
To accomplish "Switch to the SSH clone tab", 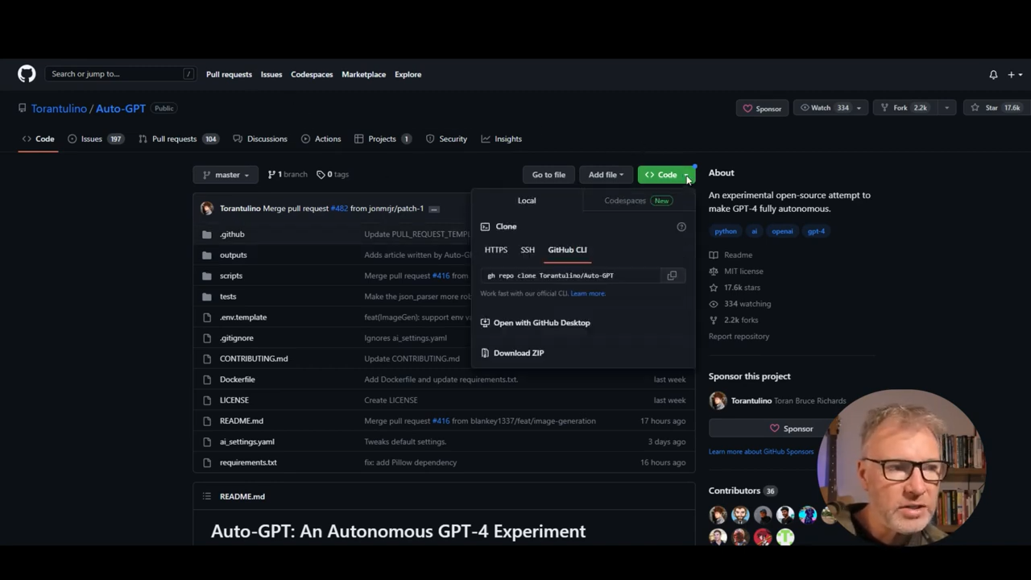I will [x=528, y=250].
